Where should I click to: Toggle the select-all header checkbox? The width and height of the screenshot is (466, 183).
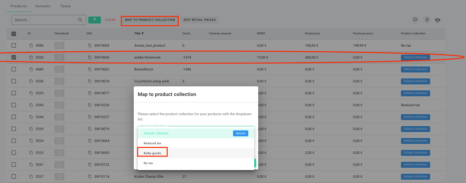pos(14,33)
